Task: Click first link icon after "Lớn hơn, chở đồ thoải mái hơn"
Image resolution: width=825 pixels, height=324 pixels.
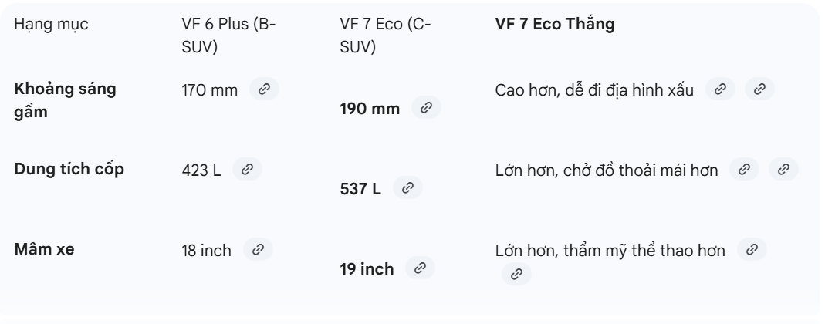Action: 744,170
